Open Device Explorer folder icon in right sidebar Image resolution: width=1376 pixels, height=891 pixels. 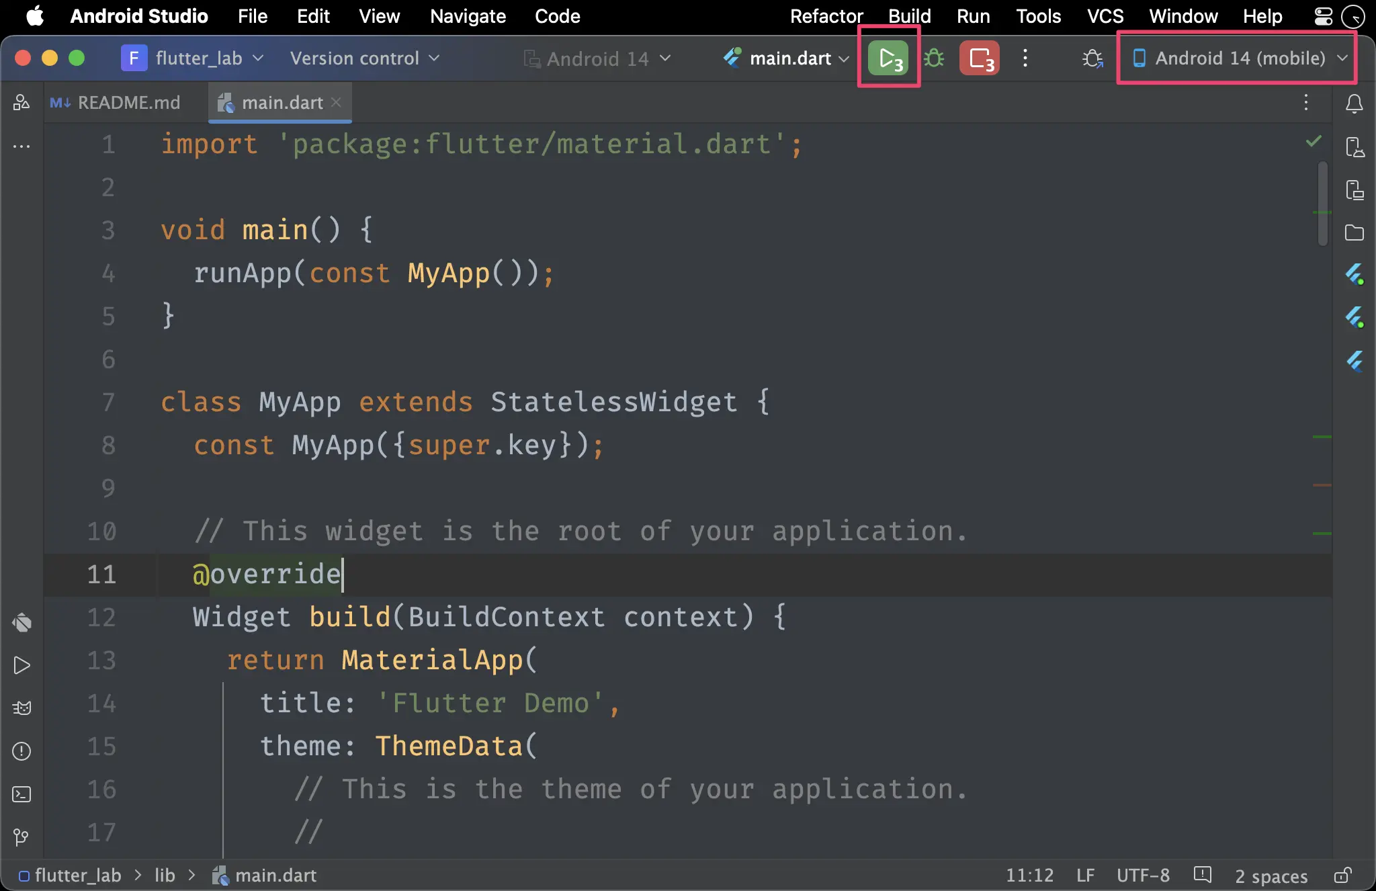(1354, 232)
